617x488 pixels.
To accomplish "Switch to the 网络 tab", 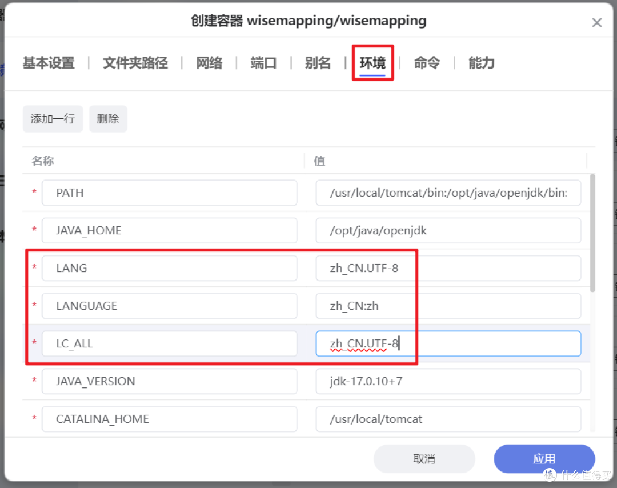I will point(209,63).
